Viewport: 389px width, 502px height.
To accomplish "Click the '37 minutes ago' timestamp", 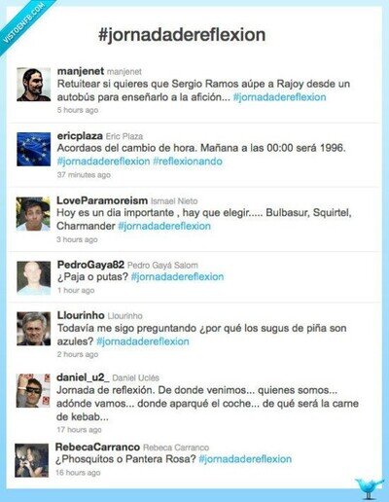I will pos(84,175).
